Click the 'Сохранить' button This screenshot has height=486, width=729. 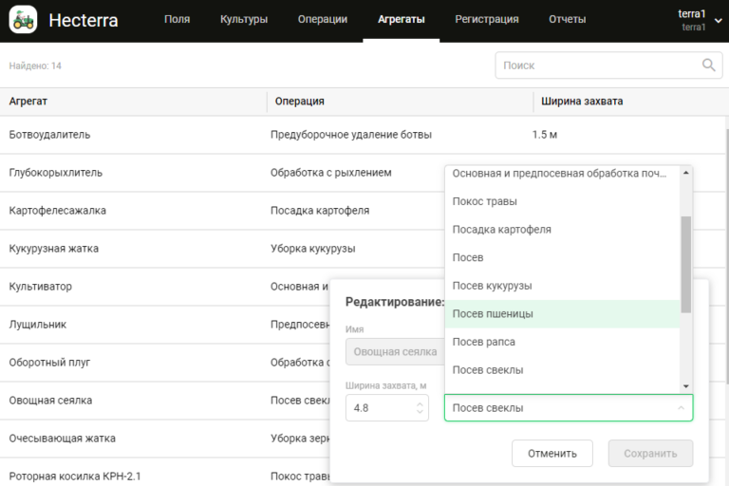tap(650, 453)
